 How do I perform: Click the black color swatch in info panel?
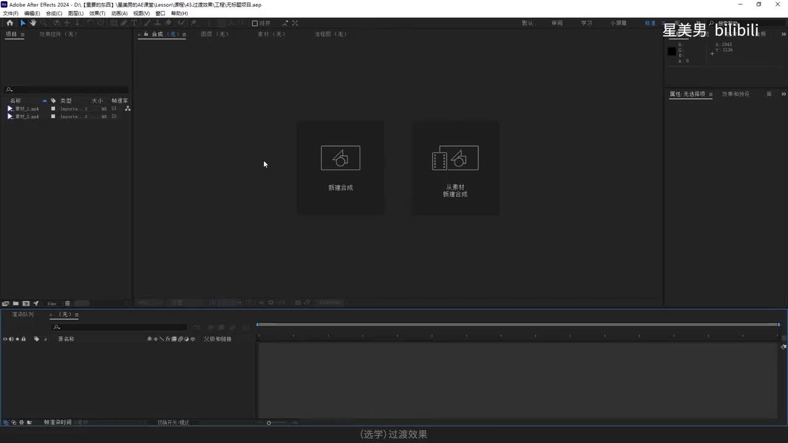pyautogui.click(x=672, y=51)
